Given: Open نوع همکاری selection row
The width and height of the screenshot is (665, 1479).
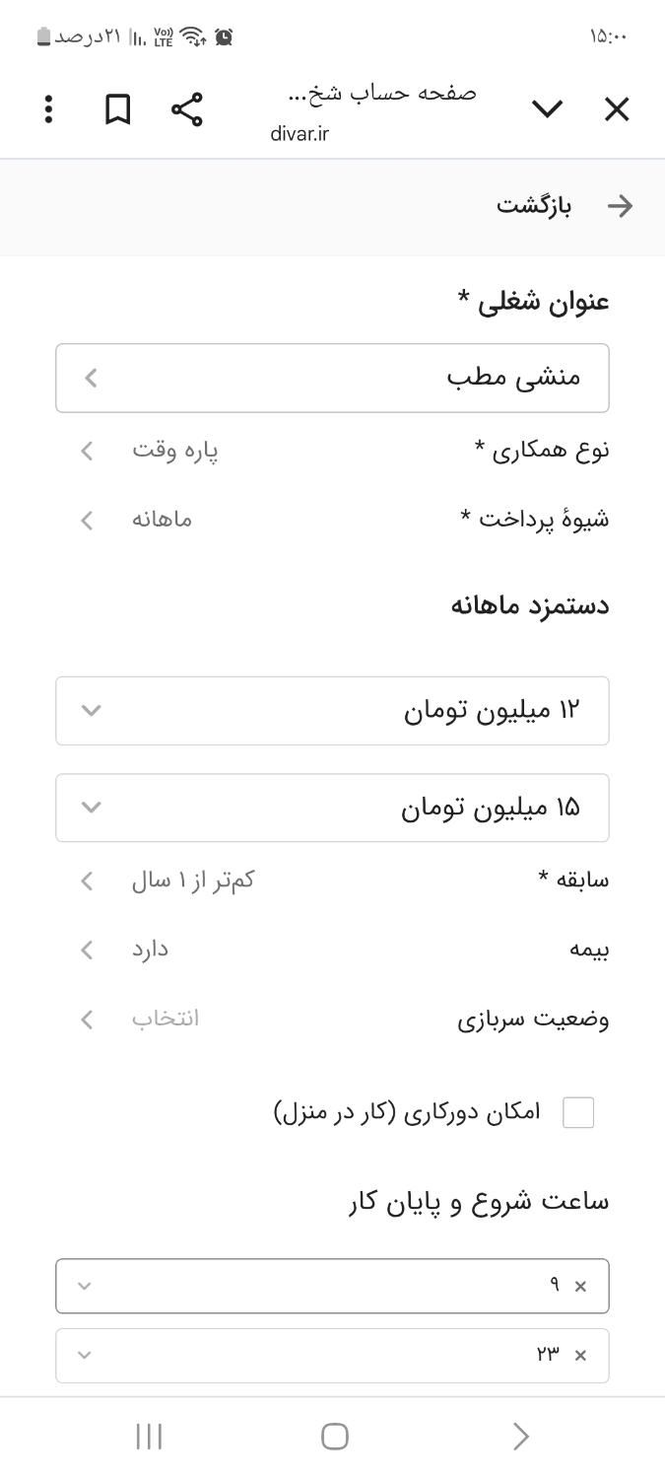Looking at the screenshot, I should click(332, 451).
